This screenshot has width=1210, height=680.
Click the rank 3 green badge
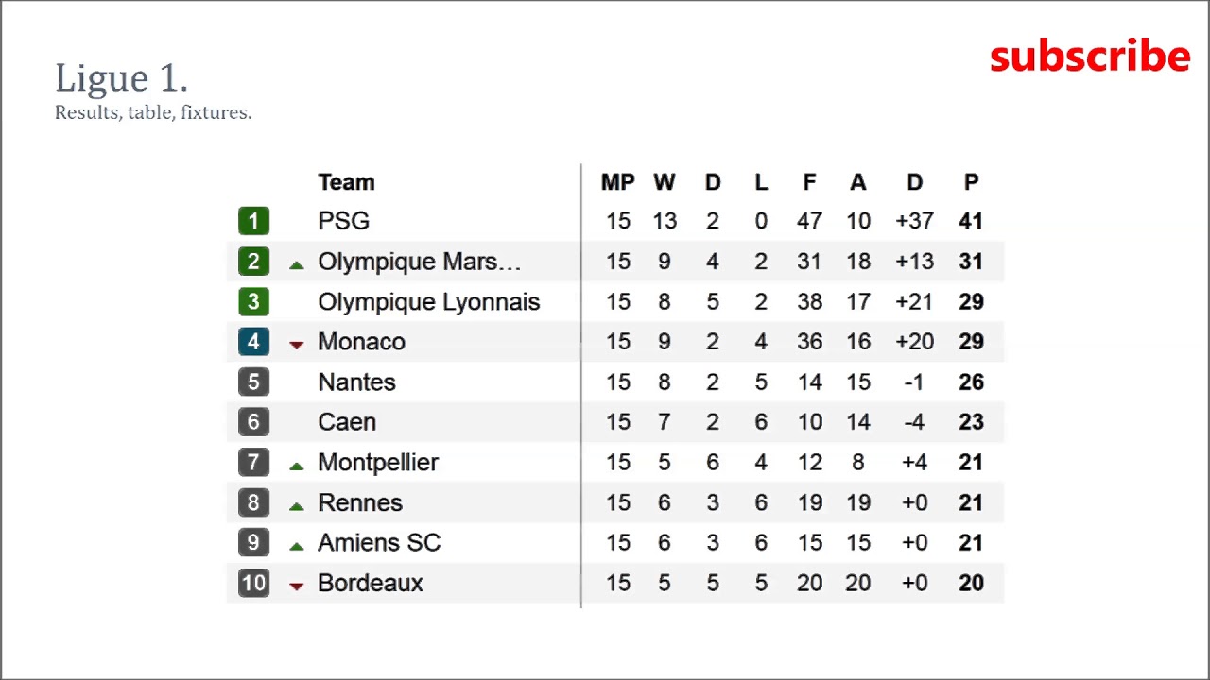(253, 302)
